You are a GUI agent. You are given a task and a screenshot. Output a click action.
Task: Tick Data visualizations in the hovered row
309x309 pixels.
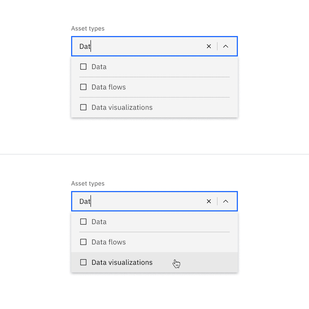[83, 262]
